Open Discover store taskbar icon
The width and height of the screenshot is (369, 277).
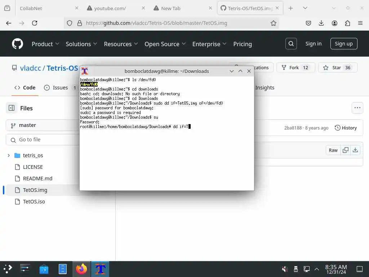pyautogui.click(x=44, y=269)
